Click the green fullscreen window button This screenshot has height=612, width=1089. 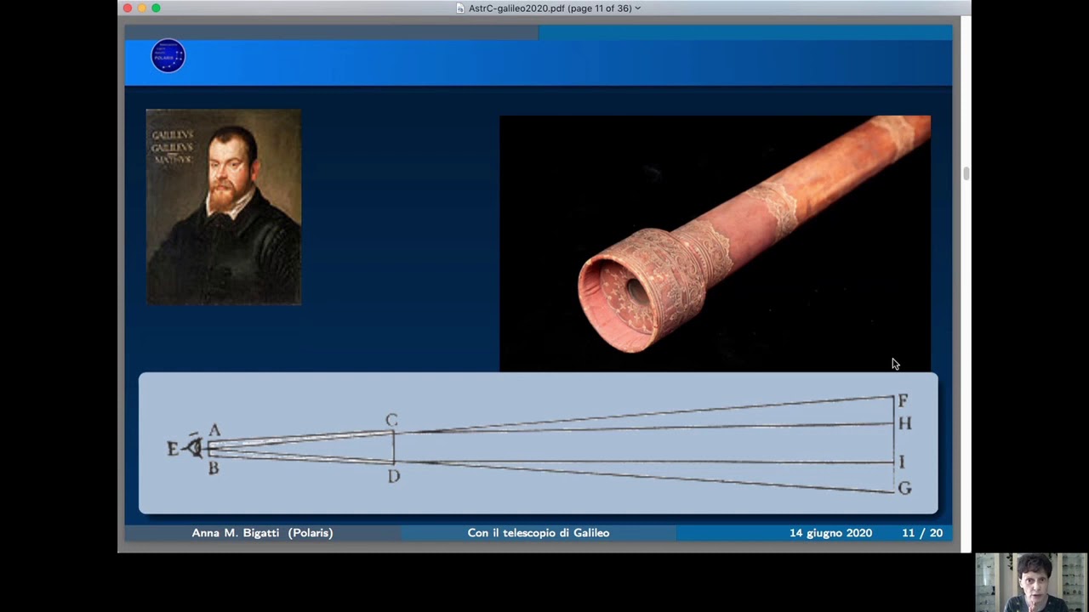click(x=156, y=8)
